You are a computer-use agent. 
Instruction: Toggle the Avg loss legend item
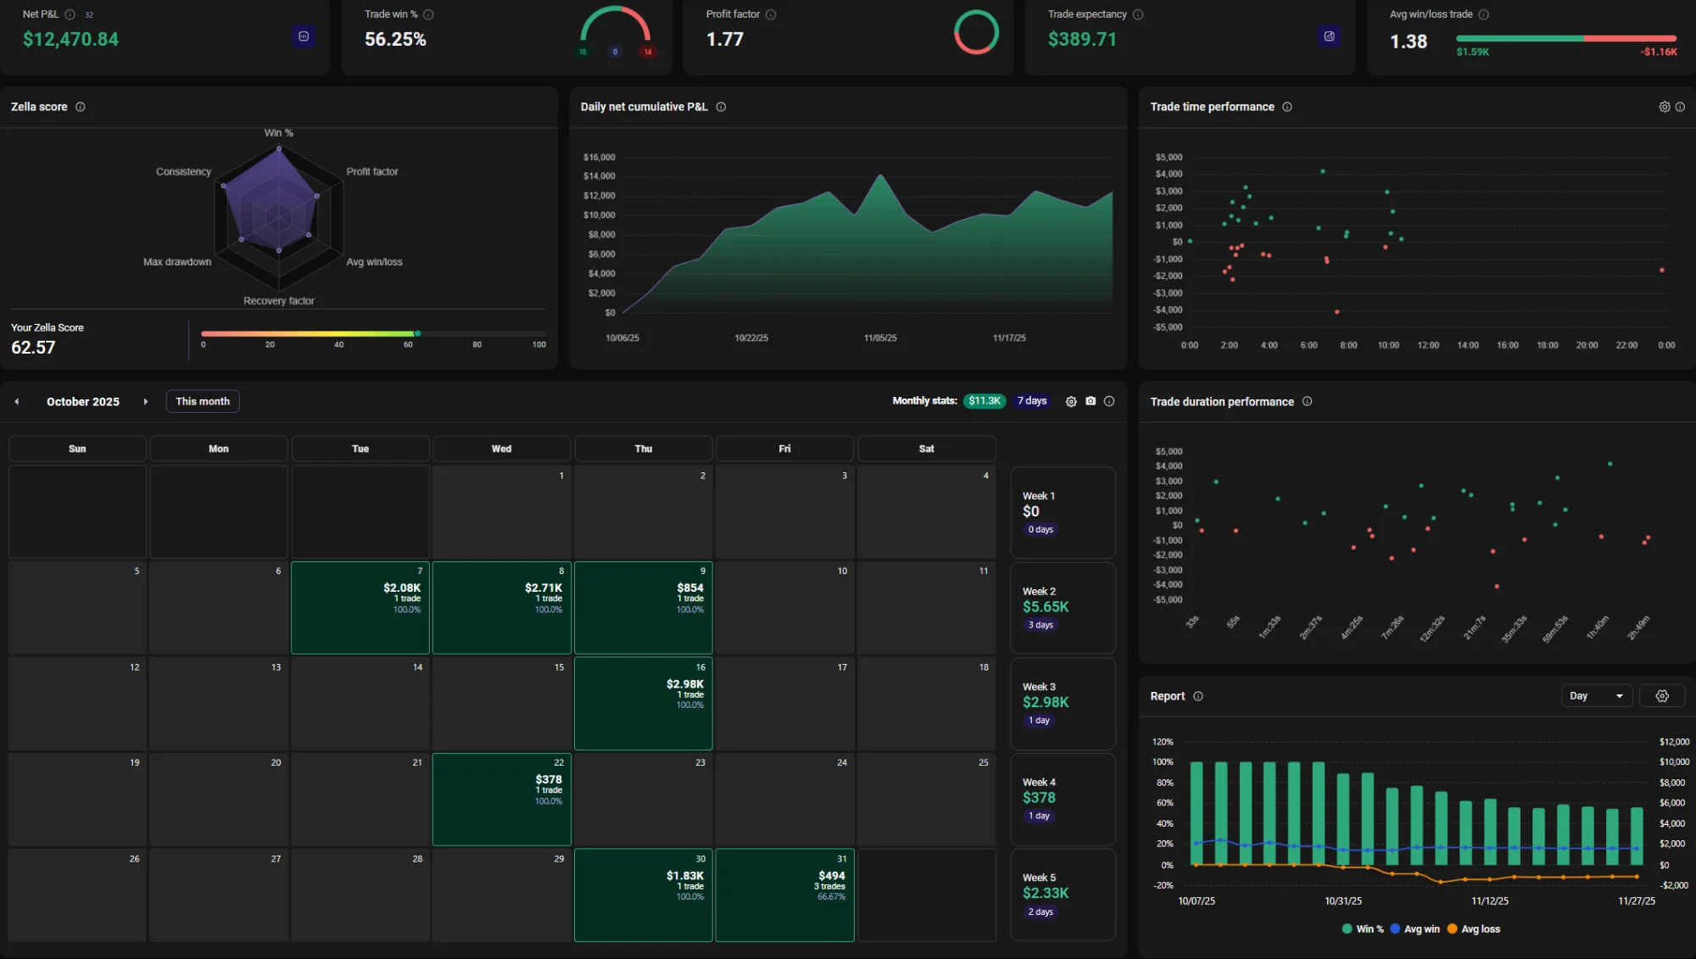pos(1474,928)
